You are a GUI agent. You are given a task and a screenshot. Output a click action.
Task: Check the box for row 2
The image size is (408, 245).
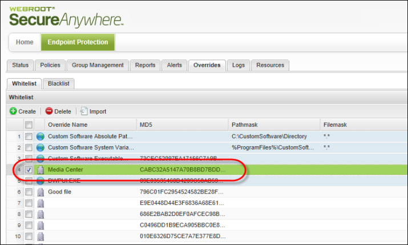(29, 147)
